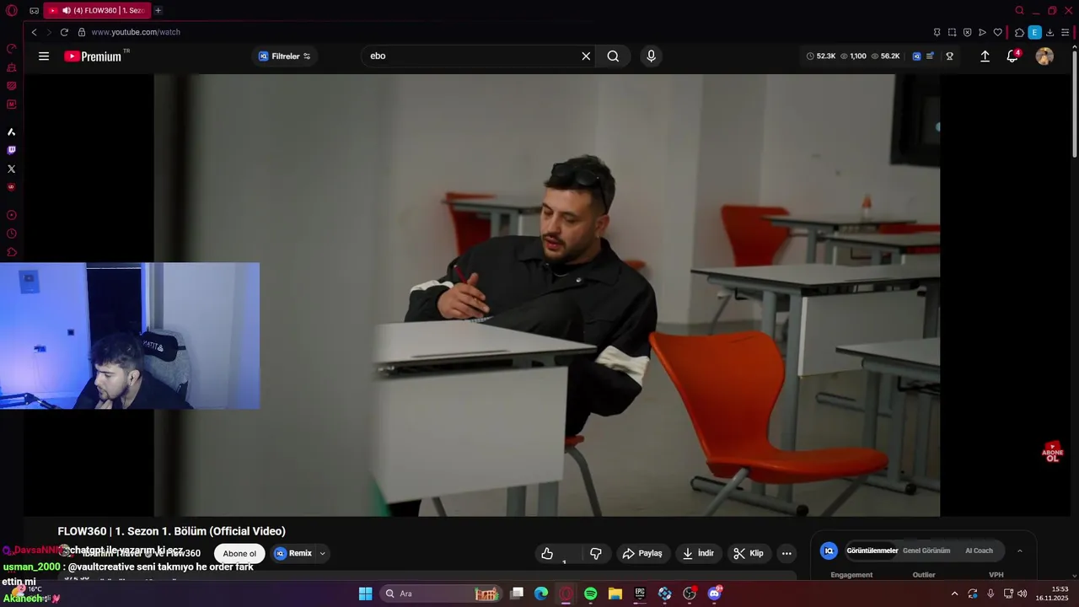Image resolution: width=1079 pixels, height=607 pixels.
Task: Create a clip with Klip
Action: coord(749,553)
